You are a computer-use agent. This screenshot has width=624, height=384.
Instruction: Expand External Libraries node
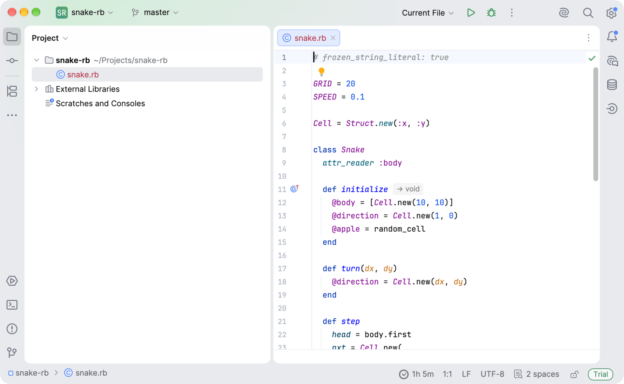coord(37,89)
